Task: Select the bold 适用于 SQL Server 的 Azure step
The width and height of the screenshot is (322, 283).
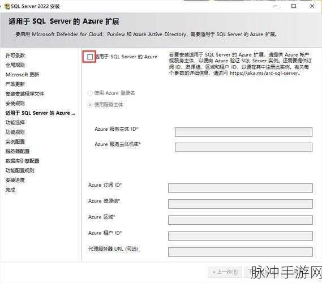Action: coord(40,113)
